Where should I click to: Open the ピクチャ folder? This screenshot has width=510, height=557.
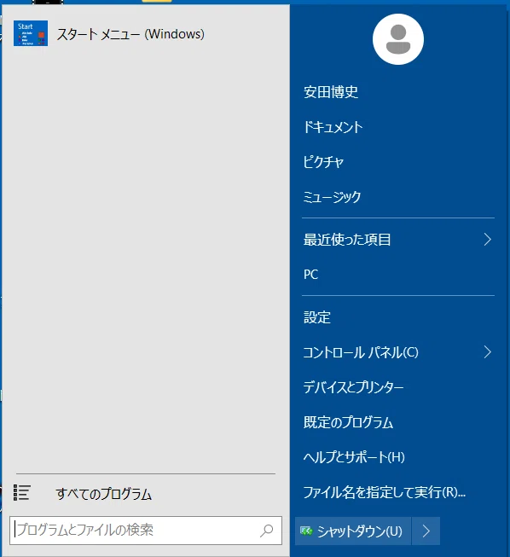(323, 162)
